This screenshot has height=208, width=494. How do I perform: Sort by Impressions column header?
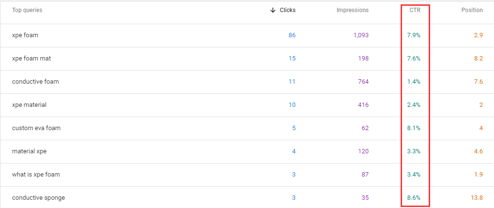353,10
